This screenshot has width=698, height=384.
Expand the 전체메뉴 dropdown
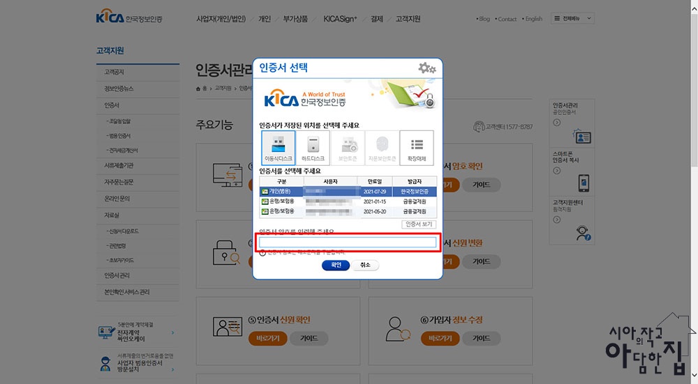point(572,18)
